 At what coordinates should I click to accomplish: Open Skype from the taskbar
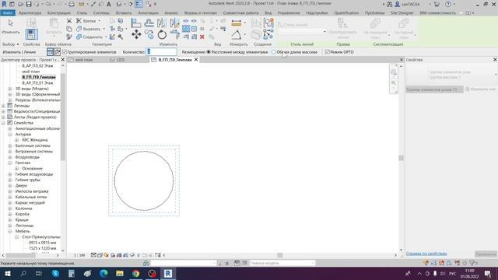tap(55, 273)
